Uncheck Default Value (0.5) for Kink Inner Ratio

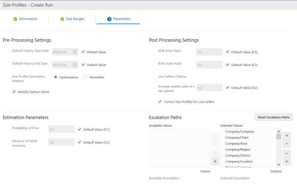[x=227, y=52]
